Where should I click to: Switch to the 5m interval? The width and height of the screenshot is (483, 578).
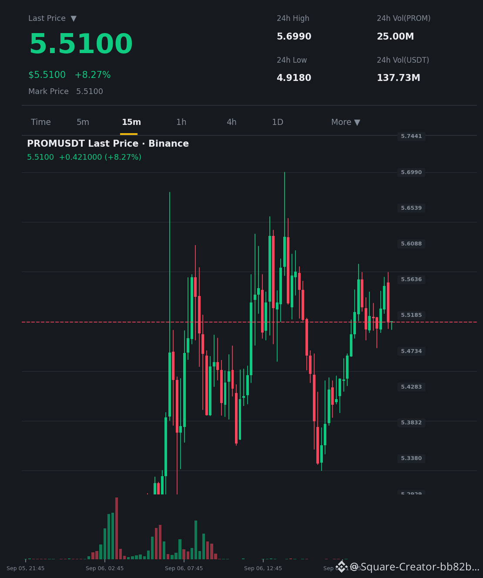83,122
